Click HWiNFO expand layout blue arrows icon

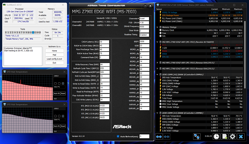pos(159,137)
